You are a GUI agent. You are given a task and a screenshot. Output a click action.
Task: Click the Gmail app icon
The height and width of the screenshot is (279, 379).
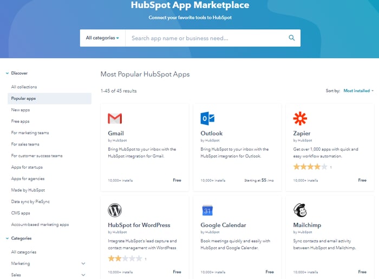coord(115,118)
